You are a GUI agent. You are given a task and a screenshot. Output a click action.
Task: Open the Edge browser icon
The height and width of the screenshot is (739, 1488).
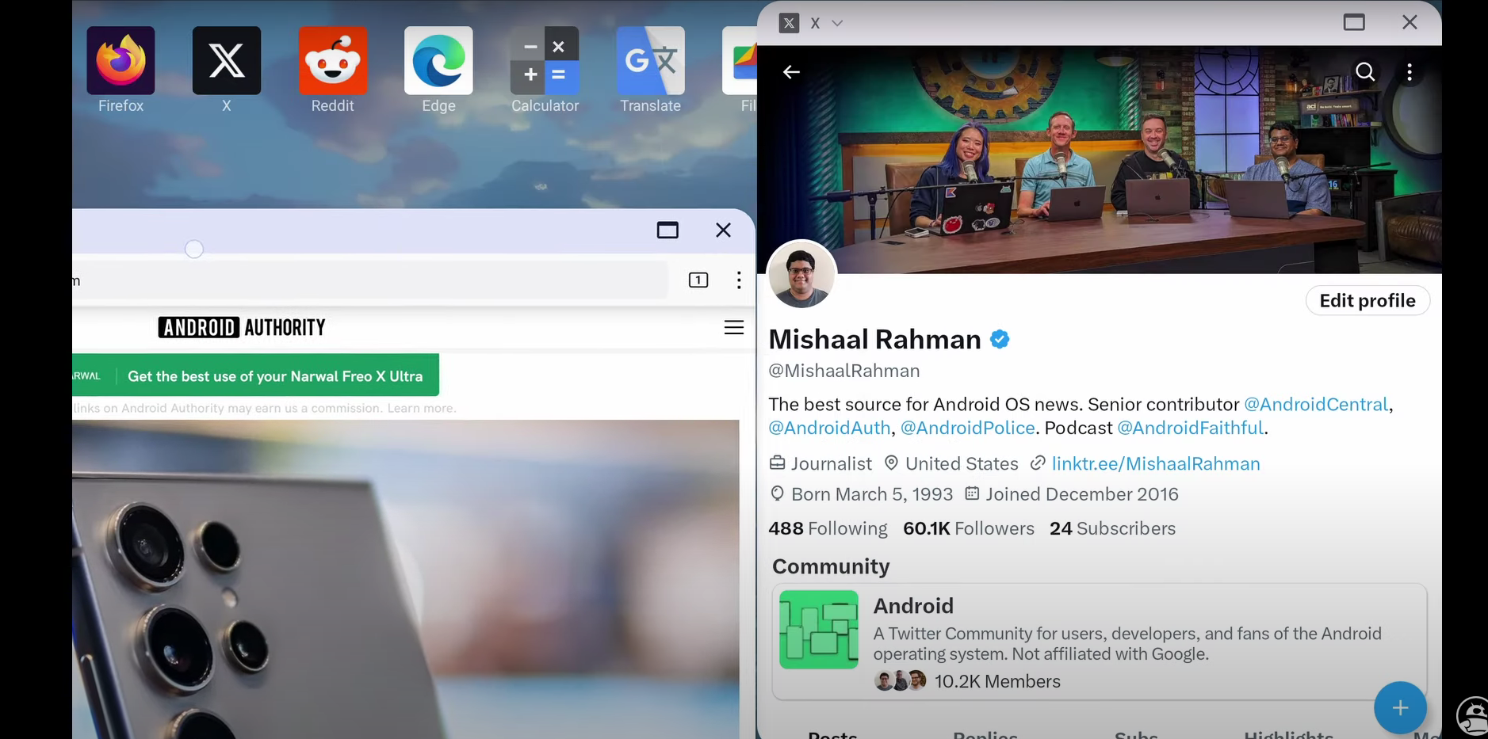[x=438, y=61]
